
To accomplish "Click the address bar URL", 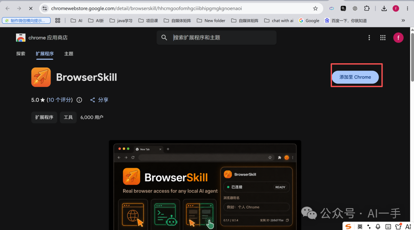I will [146, 8].
